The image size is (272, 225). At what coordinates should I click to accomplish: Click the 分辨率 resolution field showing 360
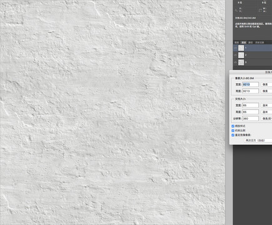[x=250, y=119]
